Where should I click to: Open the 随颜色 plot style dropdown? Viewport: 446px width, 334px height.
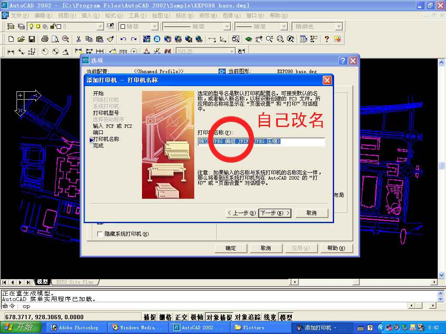pyautogui.click(x=338, y=27)
